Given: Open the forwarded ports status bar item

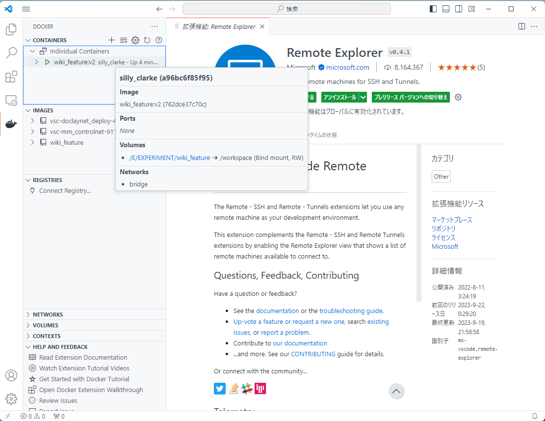Looking at the screenshot, I should coord(59,416).
